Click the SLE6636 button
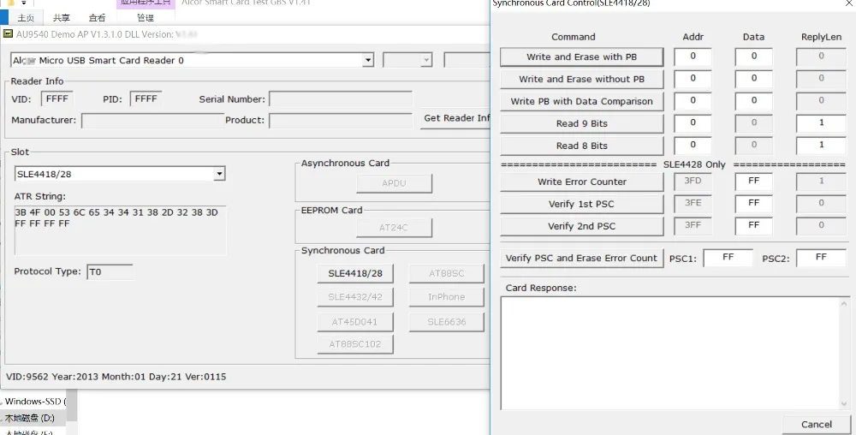This screenshot has height=435, width=856. pos(447,322)
